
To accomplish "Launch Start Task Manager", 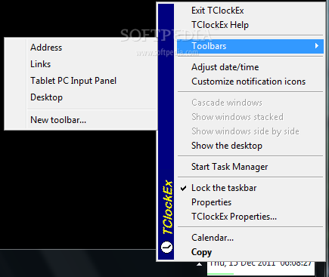I will [250, 167].
